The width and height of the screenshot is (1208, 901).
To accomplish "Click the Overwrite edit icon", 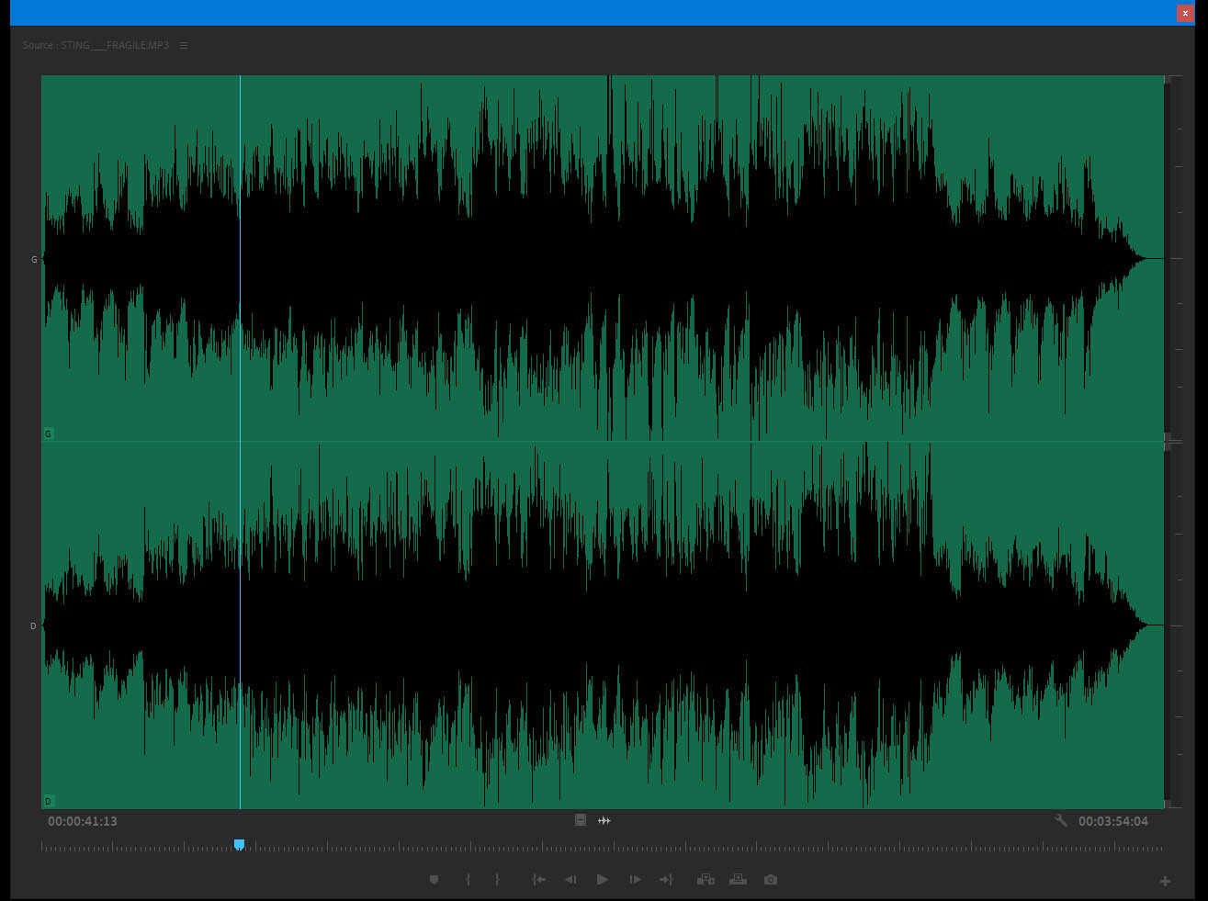I will (738, 880).
